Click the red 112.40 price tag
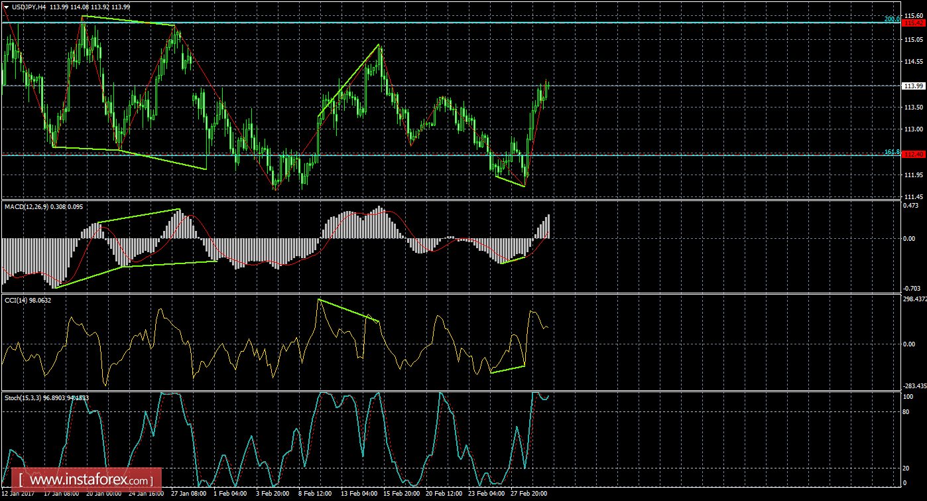This screenshot has width=927, height=501. (914, 155)
